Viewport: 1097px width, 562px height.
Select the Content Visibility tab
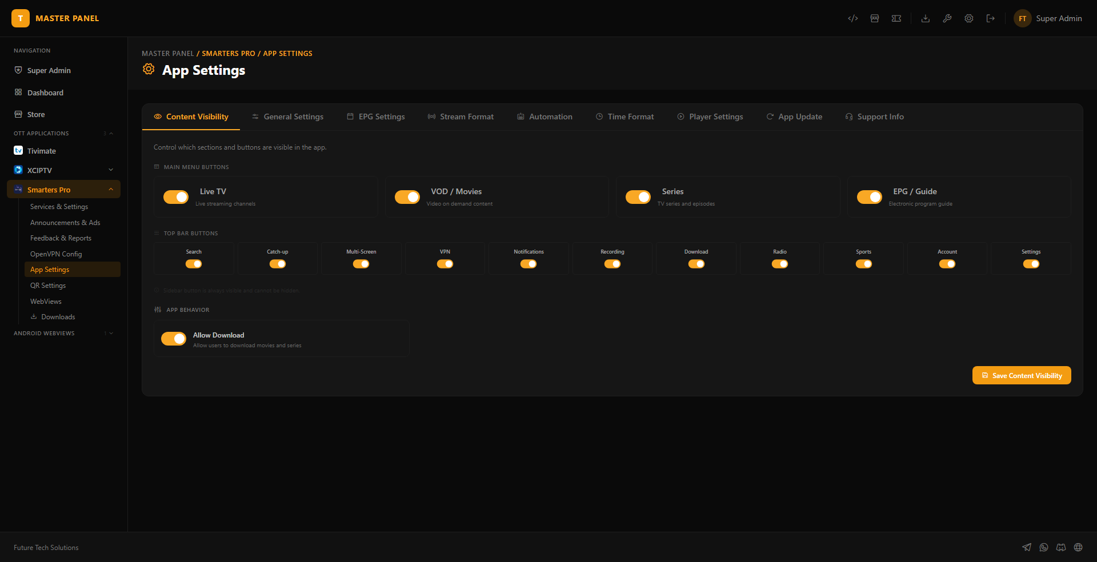click(x=191, y=117)
